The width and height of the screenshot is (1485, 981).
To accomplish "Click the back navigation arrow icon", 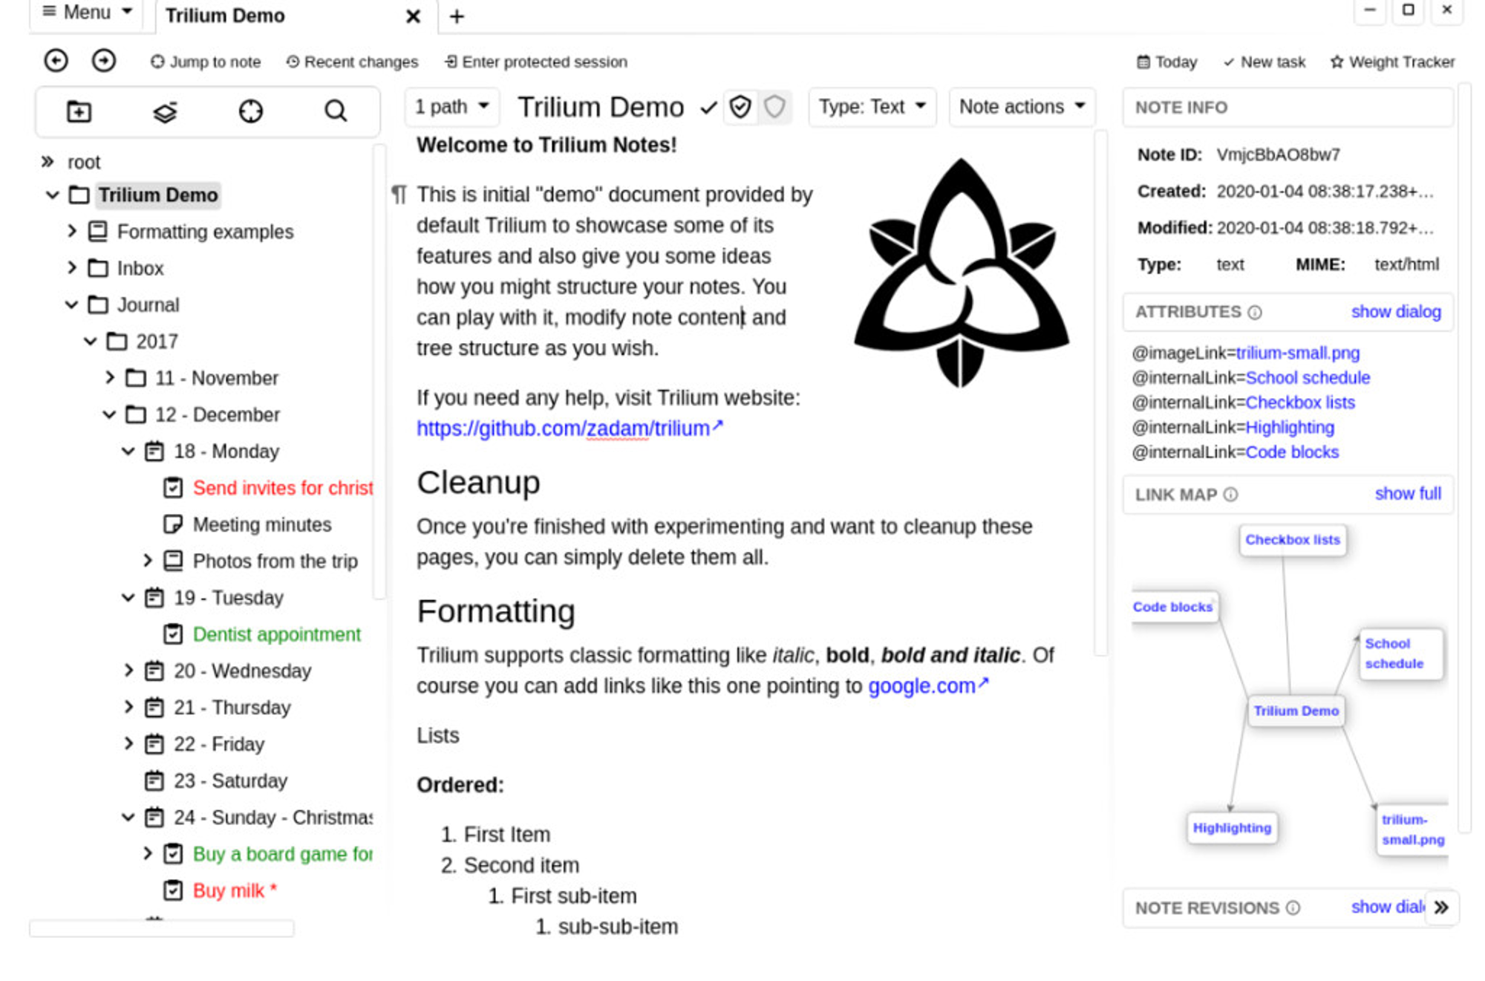I will pos(56,61).
